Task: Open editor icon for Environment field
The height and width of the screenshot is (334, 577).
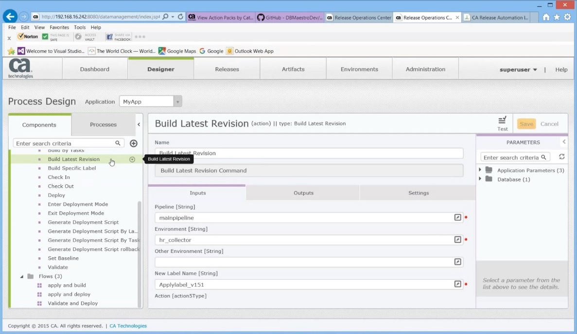Action: coord(457,240)
